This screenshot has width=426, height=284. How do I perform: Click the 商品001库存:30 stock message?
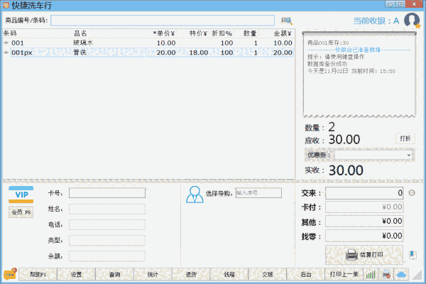click(328, 43)
